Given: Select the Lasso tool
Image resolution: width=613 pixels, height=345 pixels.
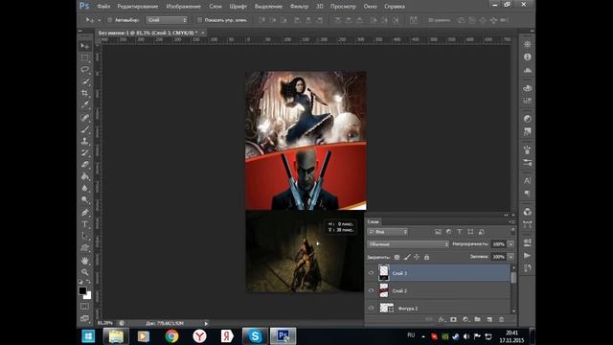Looking at the screenshot, I should (x=85, y=70).
